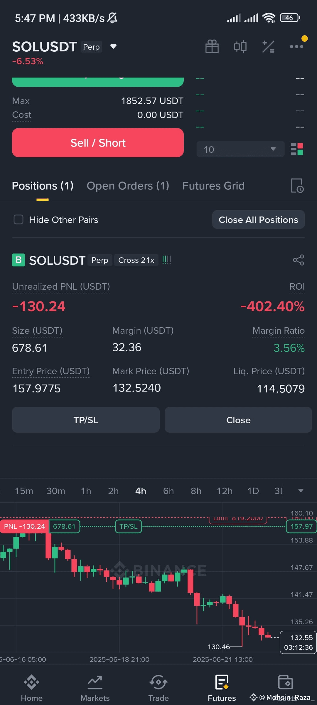
Task: Tap the Sell / Short button
Action: pos(98,143)
